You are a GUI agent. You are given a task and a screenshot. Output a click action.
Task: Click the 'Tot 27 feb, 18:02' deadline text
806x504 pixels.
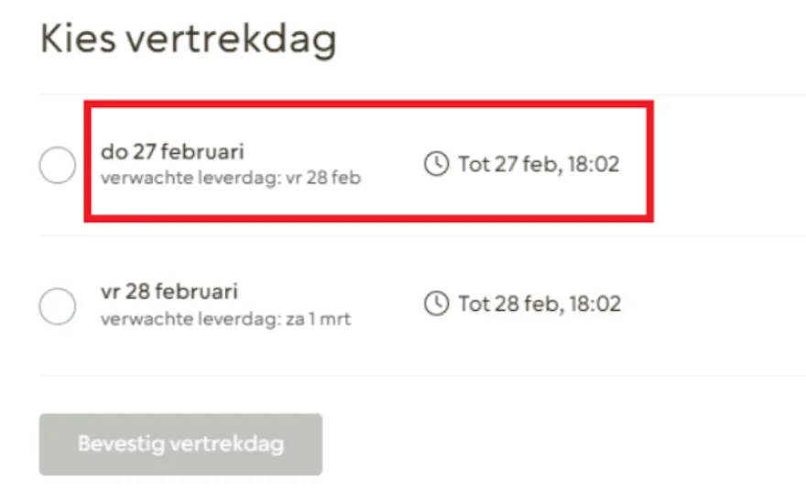click(539, 165)
